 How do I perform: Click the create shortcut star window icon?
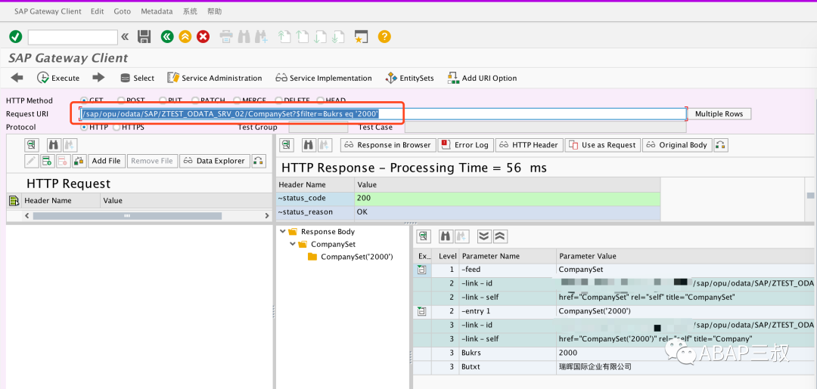361,36
